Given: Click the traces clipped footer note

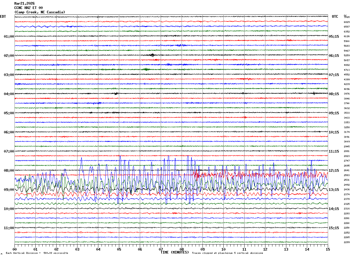Looking at the screenshot, I should point(227,253).
